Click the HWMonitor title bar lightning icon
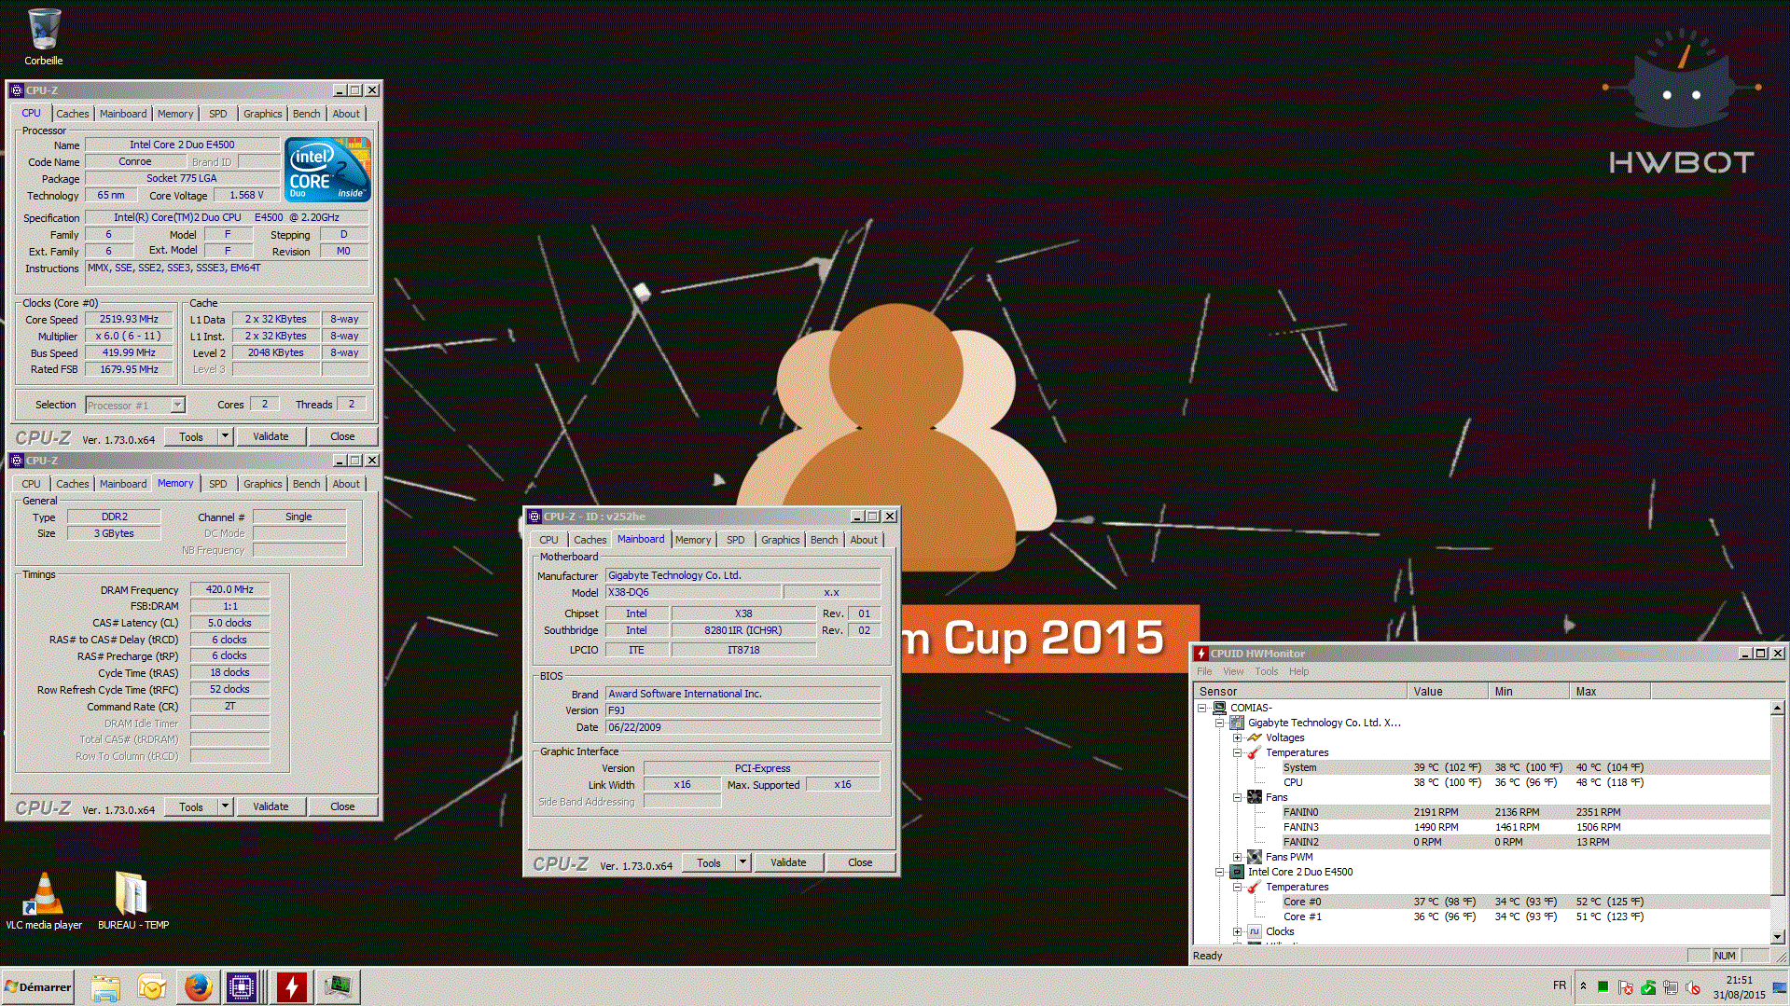Viewport: 1790px width, 1006px height. pos(1201,654)
